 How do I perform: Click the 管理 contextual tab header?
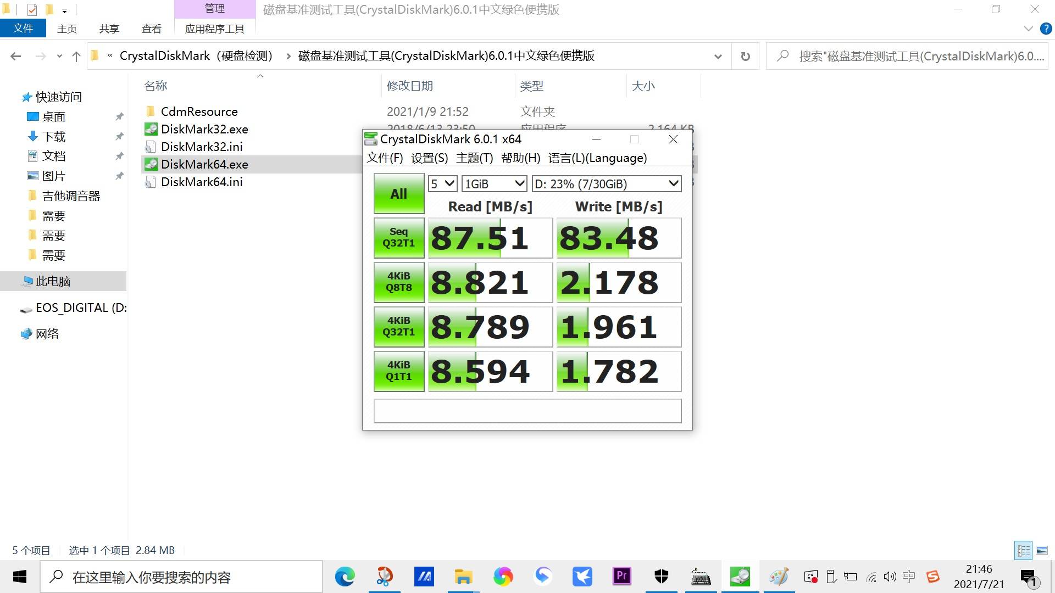(x=215, y=9)
